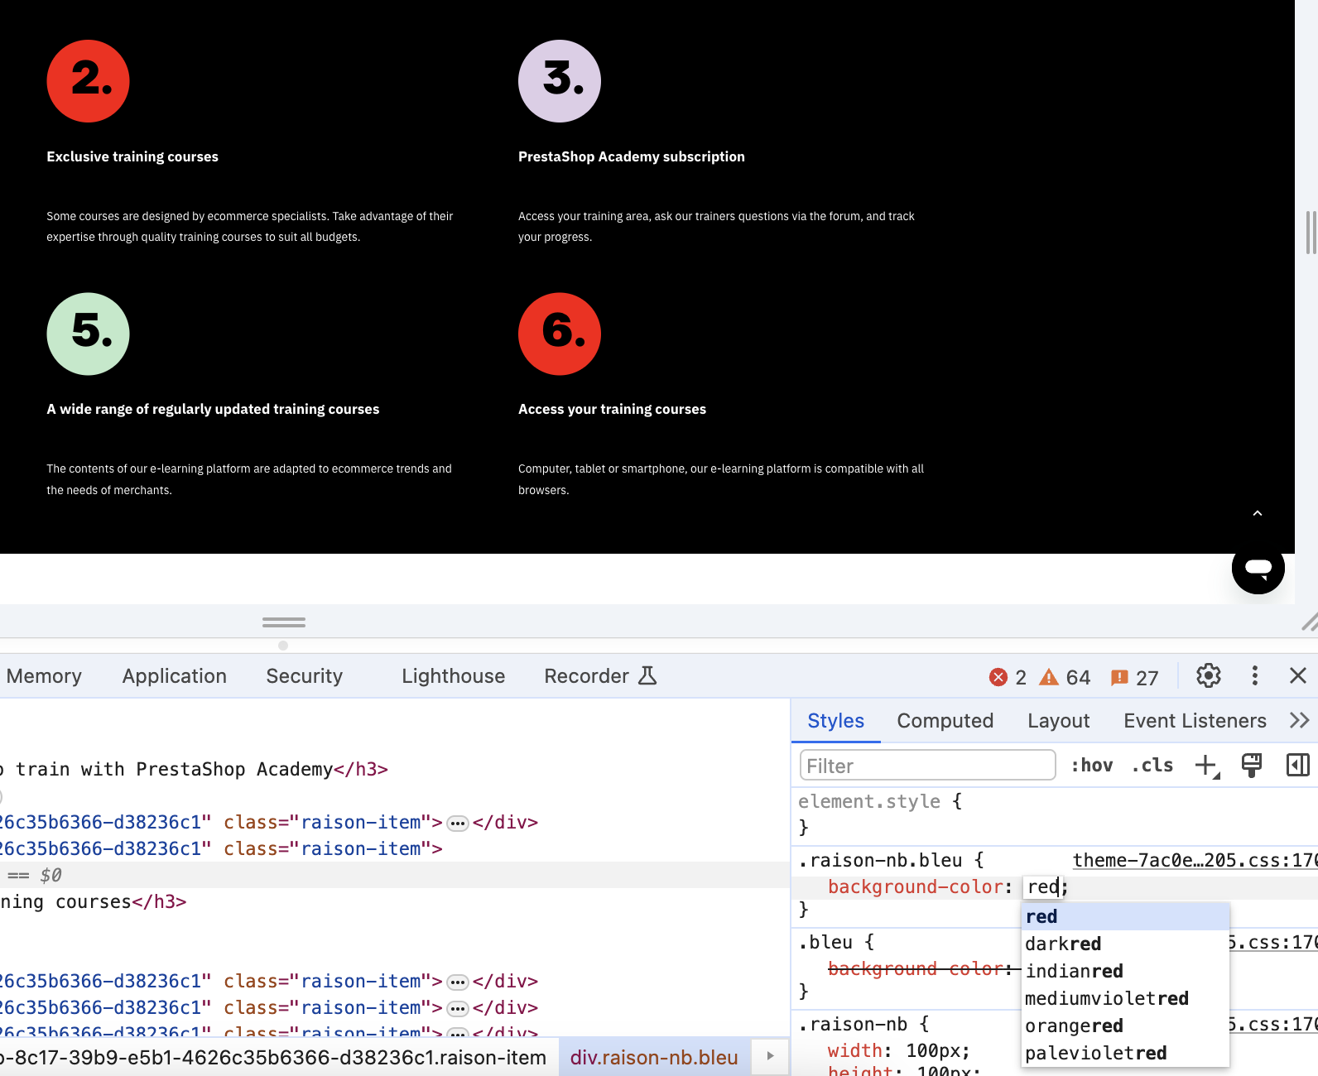
Task: Expand ellipsis of raison-item after 'ning courses'
Action: tap(458, 982)
